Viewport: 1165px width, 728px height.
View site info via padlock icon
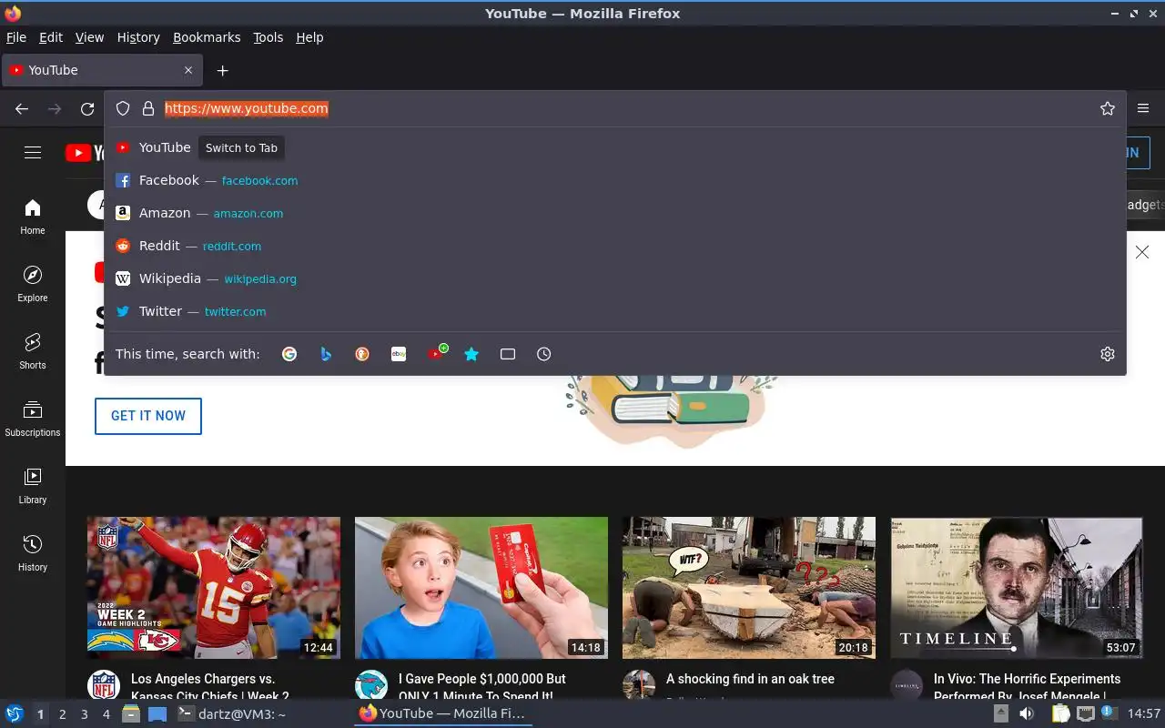pos(148,108)
